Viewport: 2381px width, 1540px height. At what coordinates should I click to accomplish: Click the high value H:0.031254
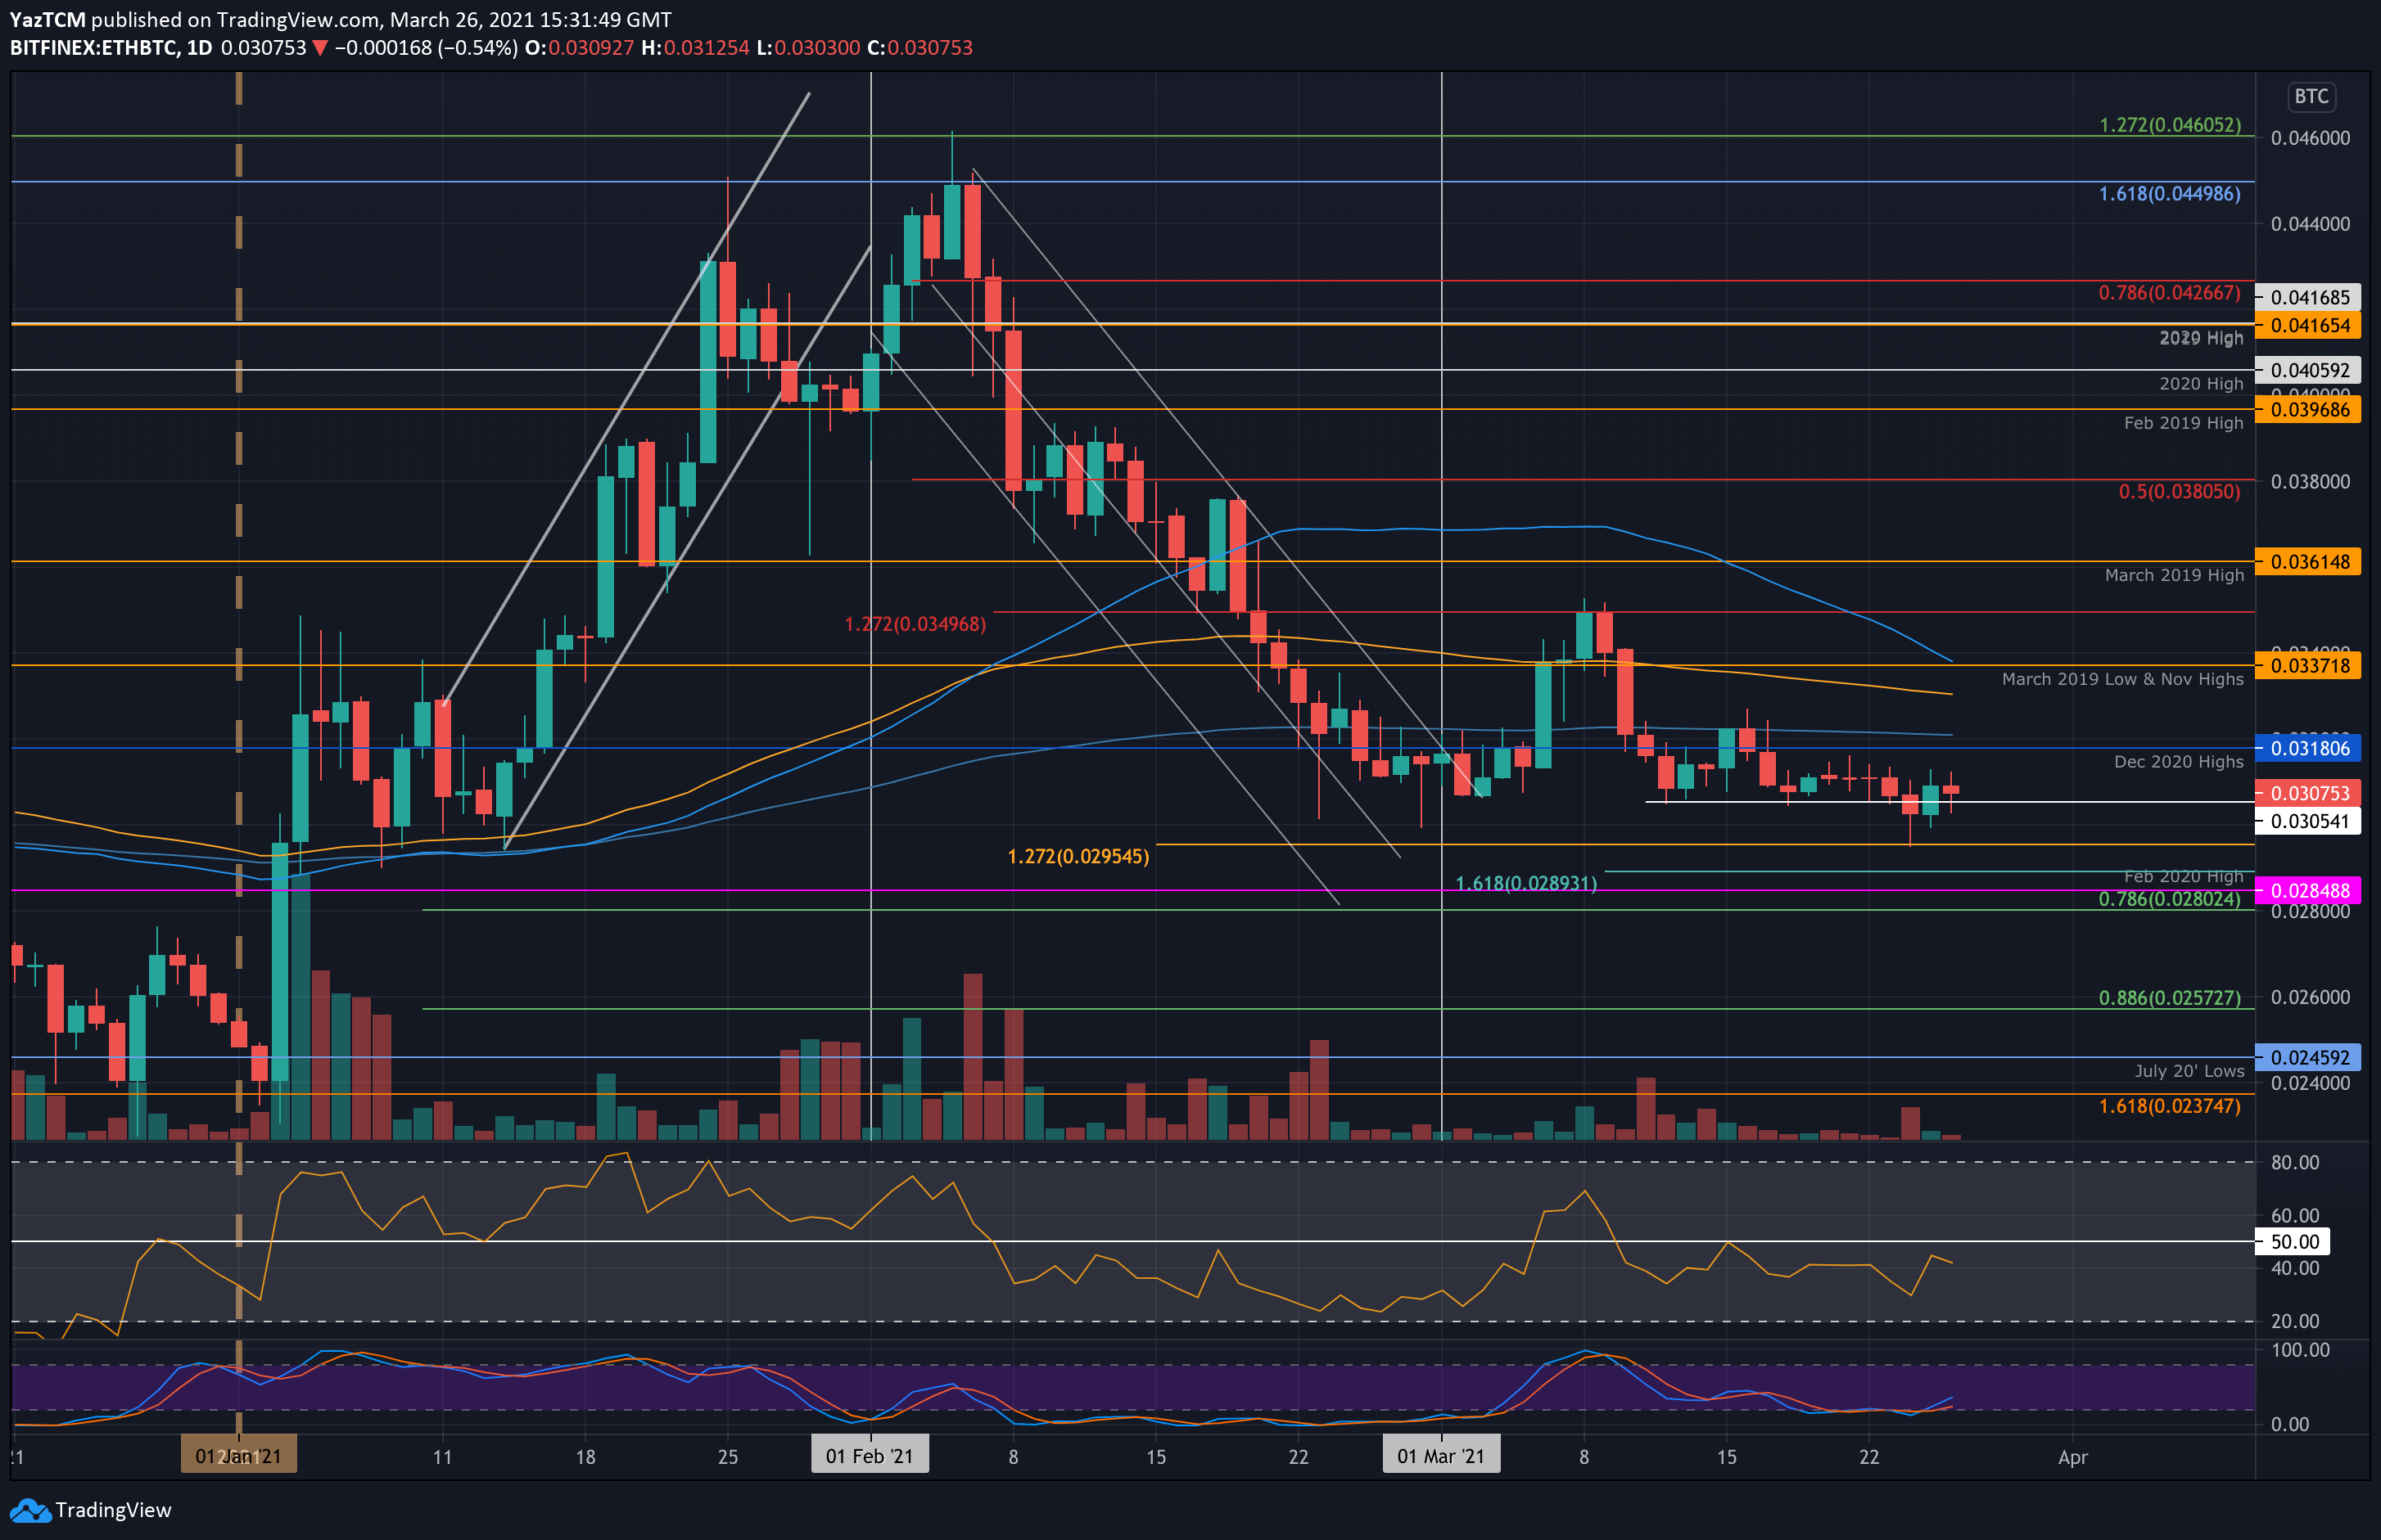[695, 48]
